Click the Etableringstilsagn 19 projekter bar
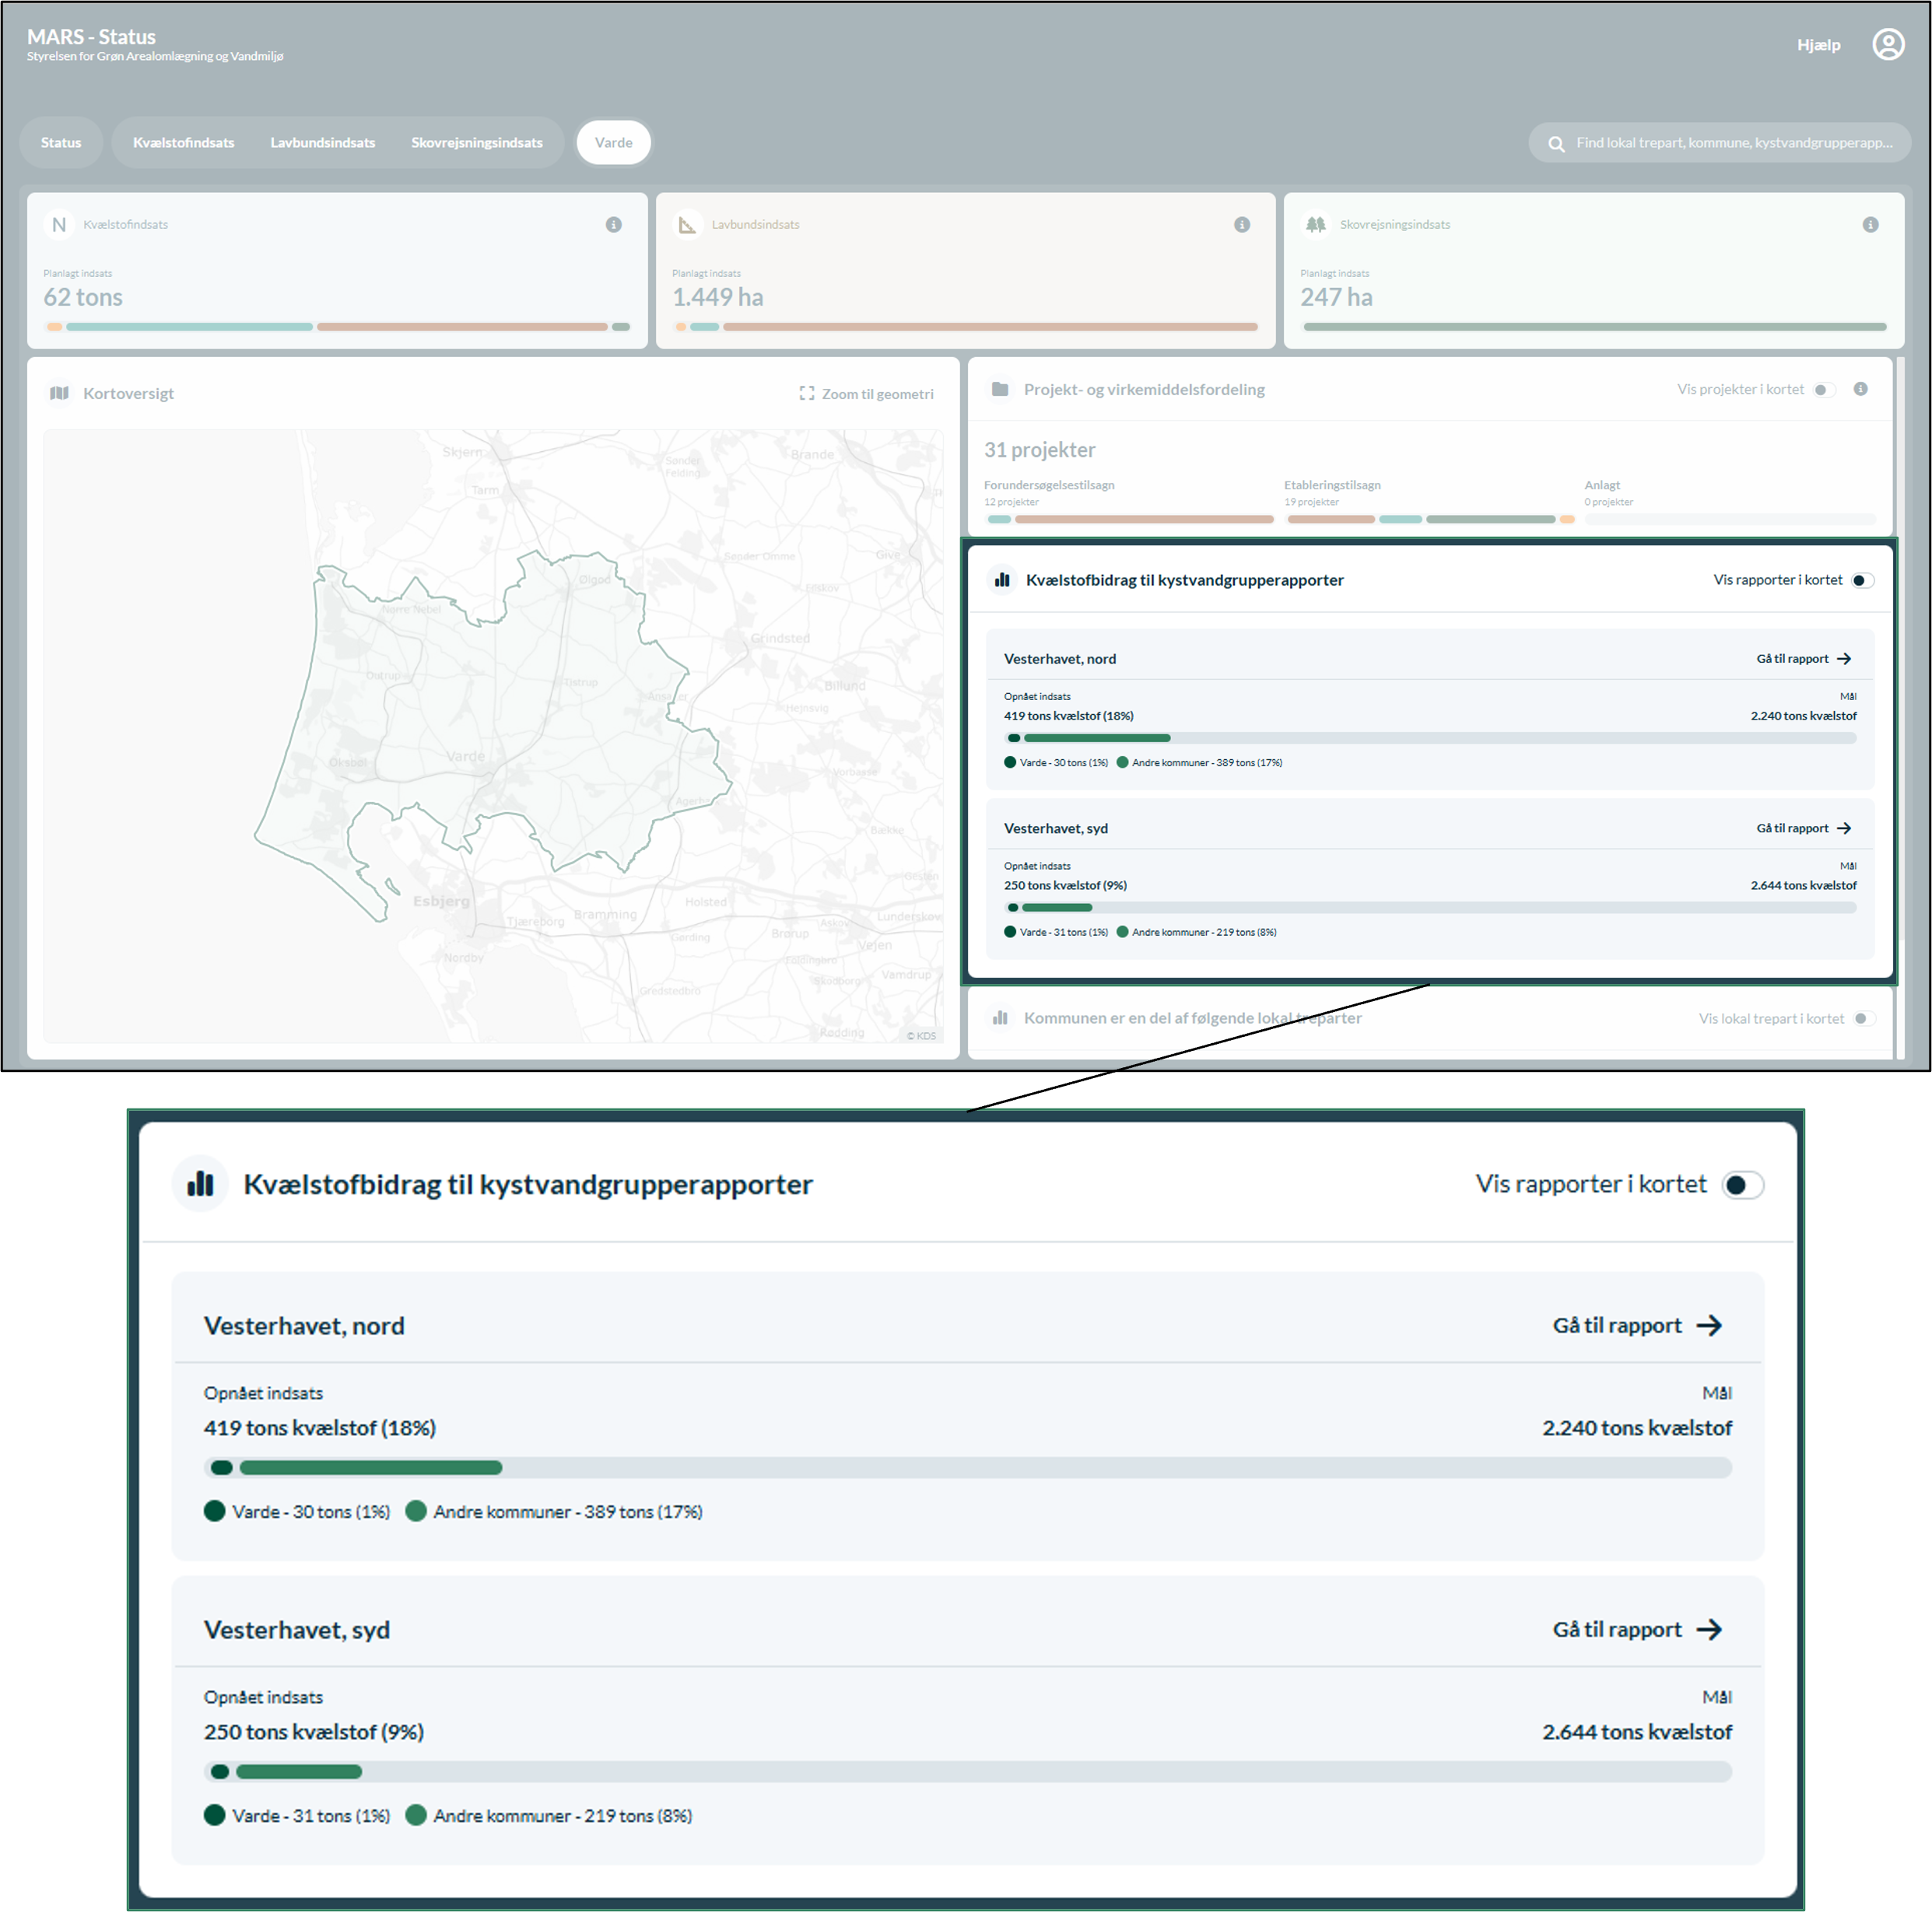The height and width of the screenshot is (1912, 1932). 1430,520
